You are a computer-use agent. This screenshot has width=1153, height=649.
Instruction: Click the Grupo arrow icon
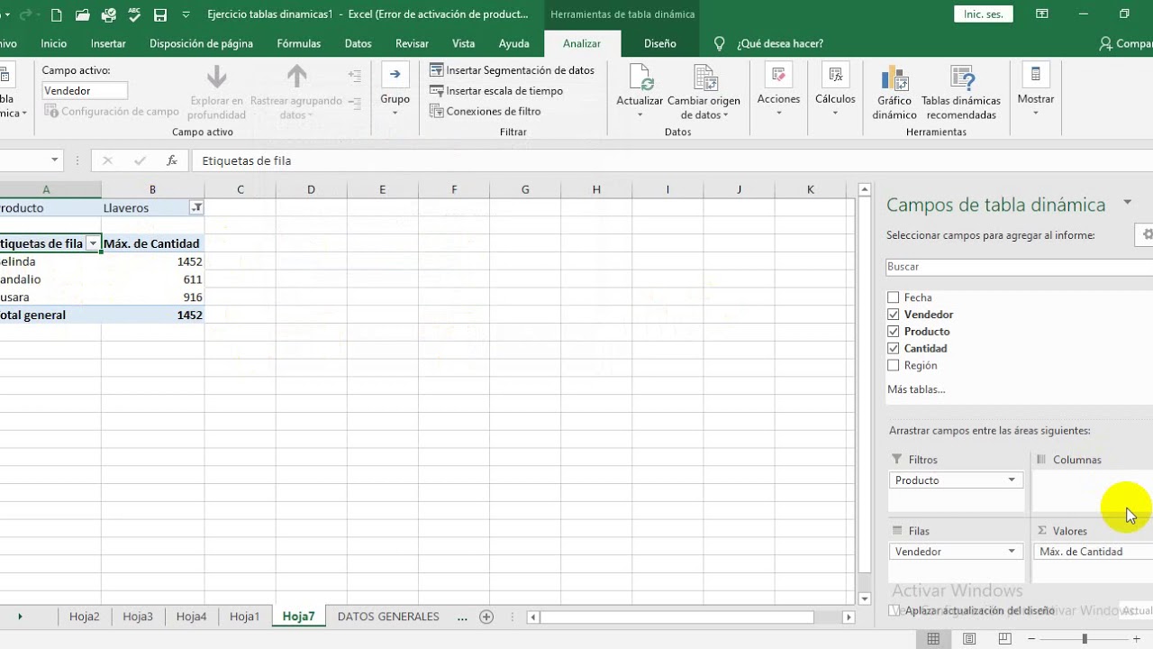[x=395, y=76]
